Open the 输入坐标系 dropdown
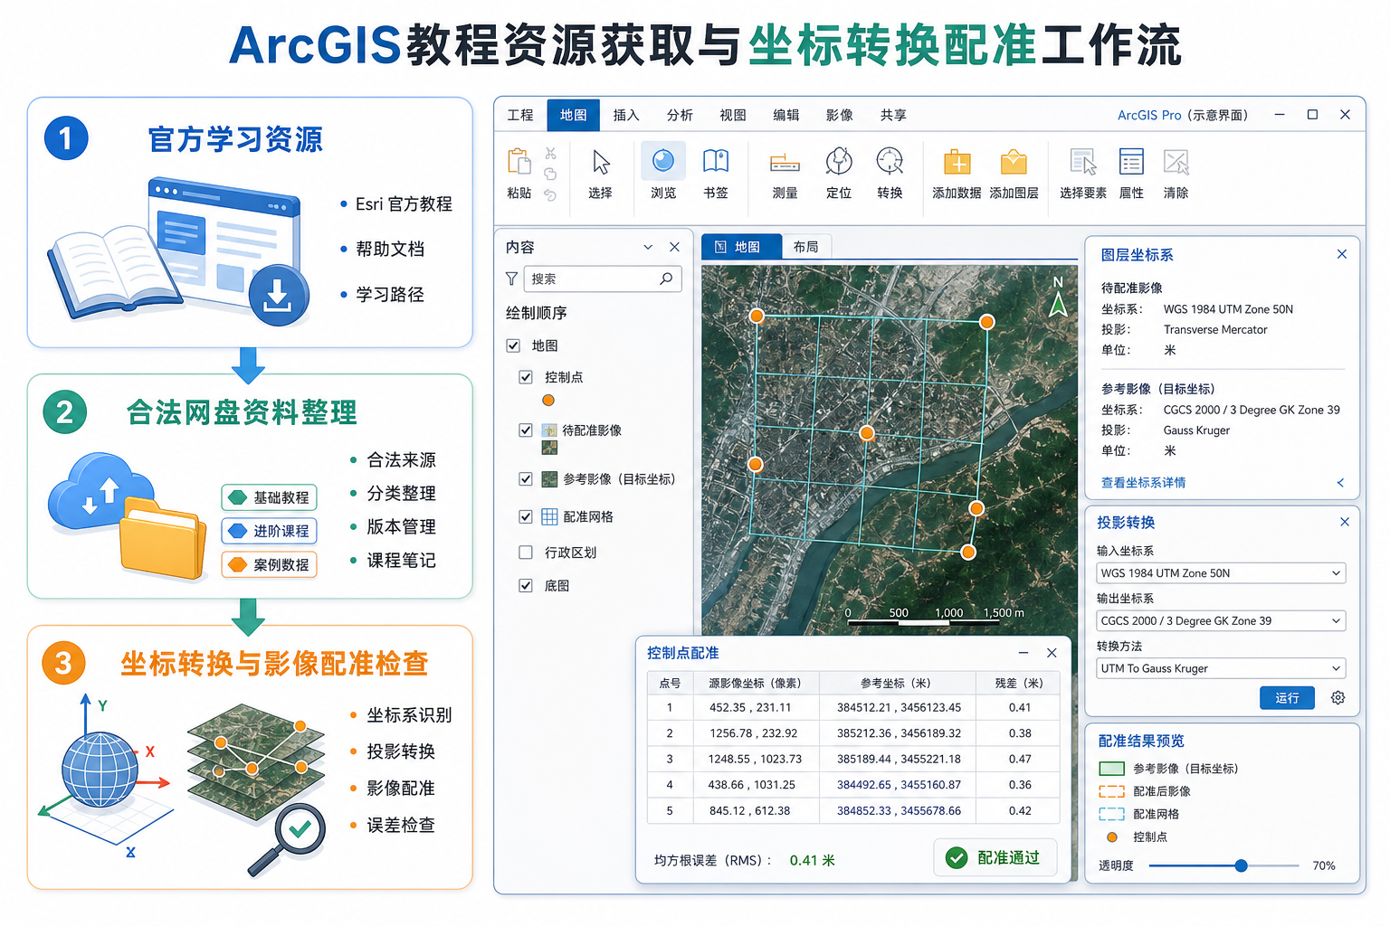 point(1221,572)
